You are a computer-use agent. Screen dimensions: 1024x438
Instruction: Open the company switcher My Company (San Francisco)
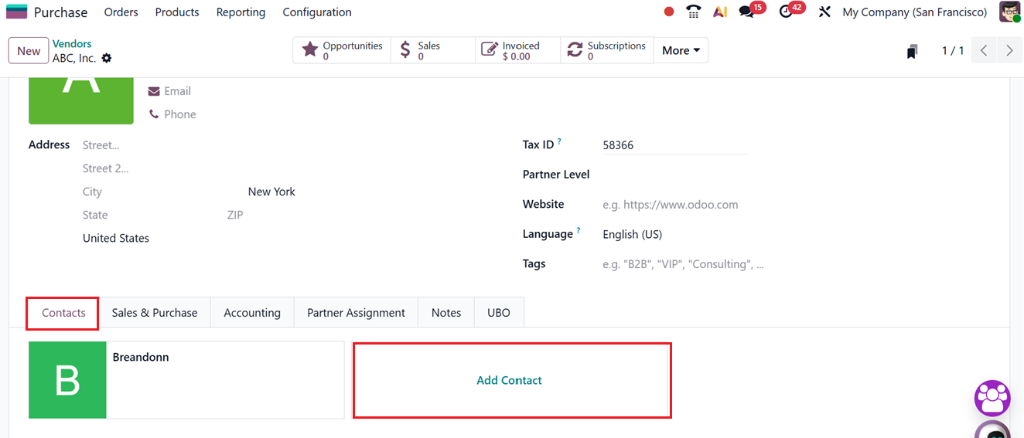point(914,12)
